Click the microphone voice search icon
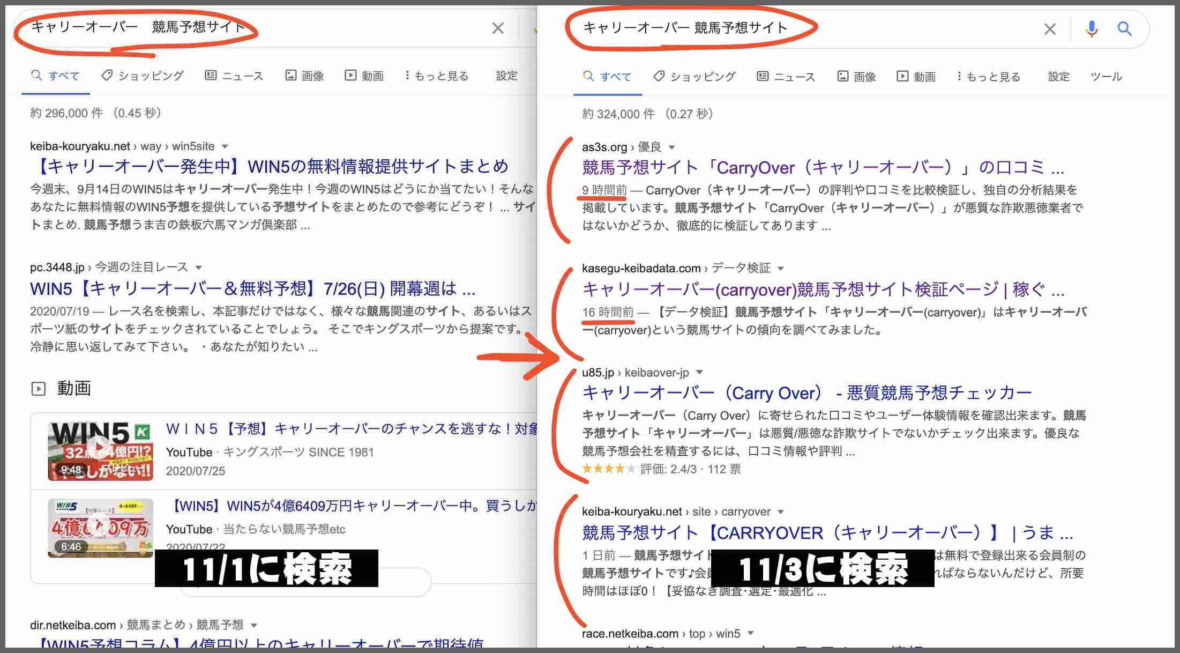Image resolution: width=1180 pixels, height=653 pixels. click(x=1092, y=28)
